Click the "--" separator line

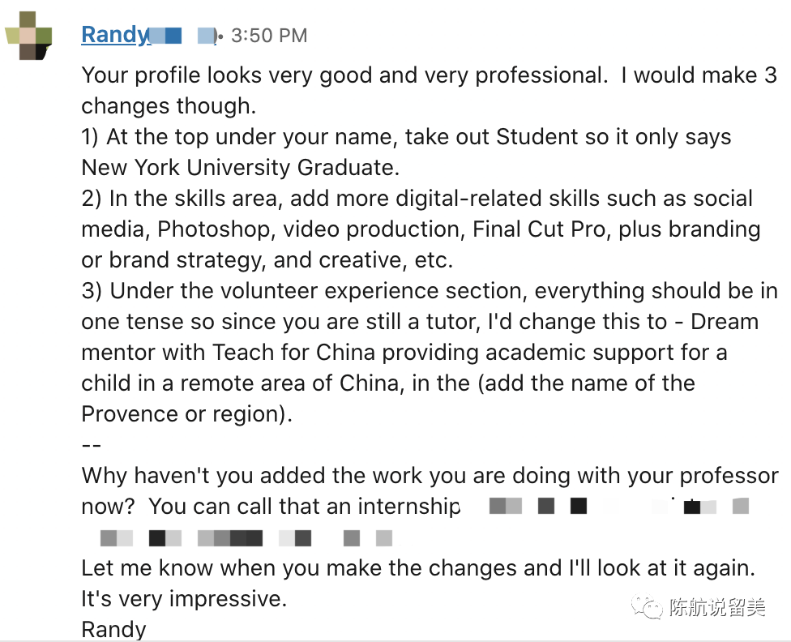point(90,444)
